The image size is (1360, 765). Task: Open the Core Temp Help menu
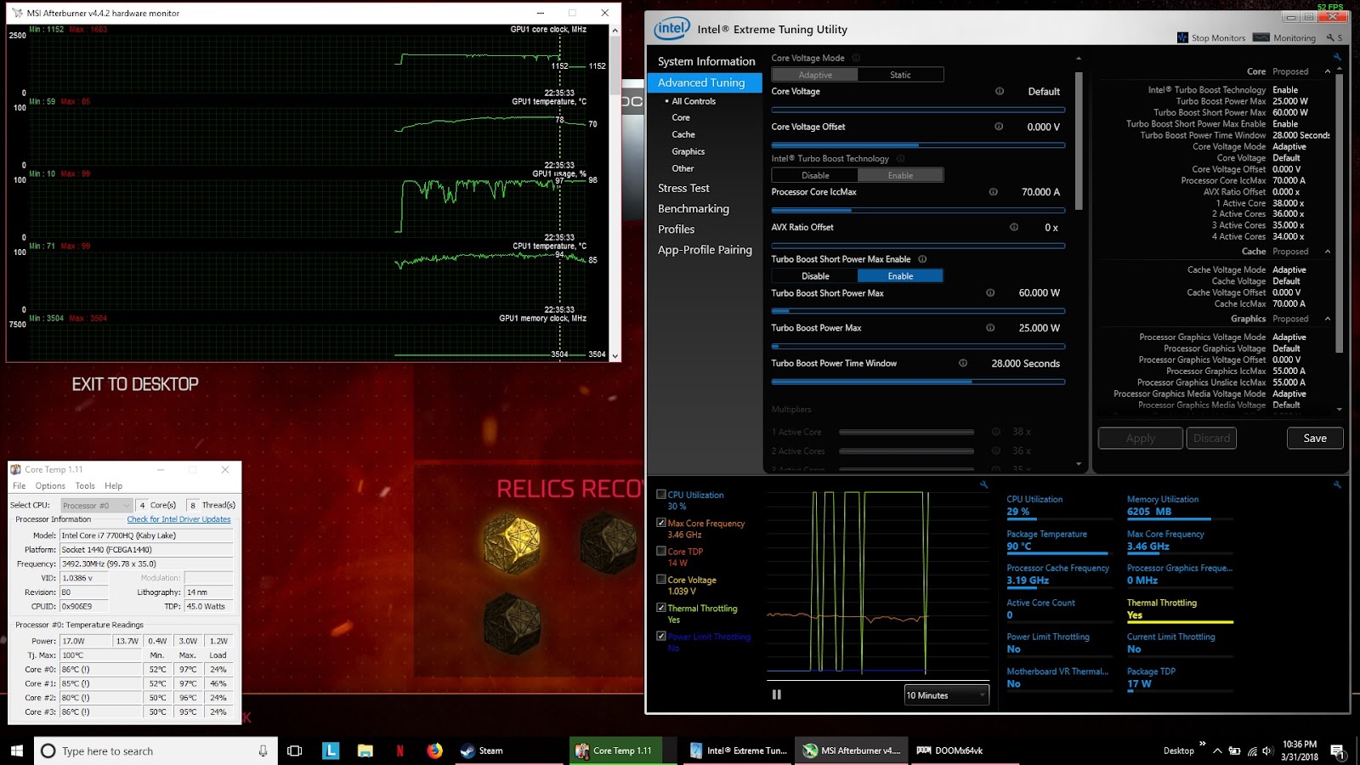coord(114,486)
